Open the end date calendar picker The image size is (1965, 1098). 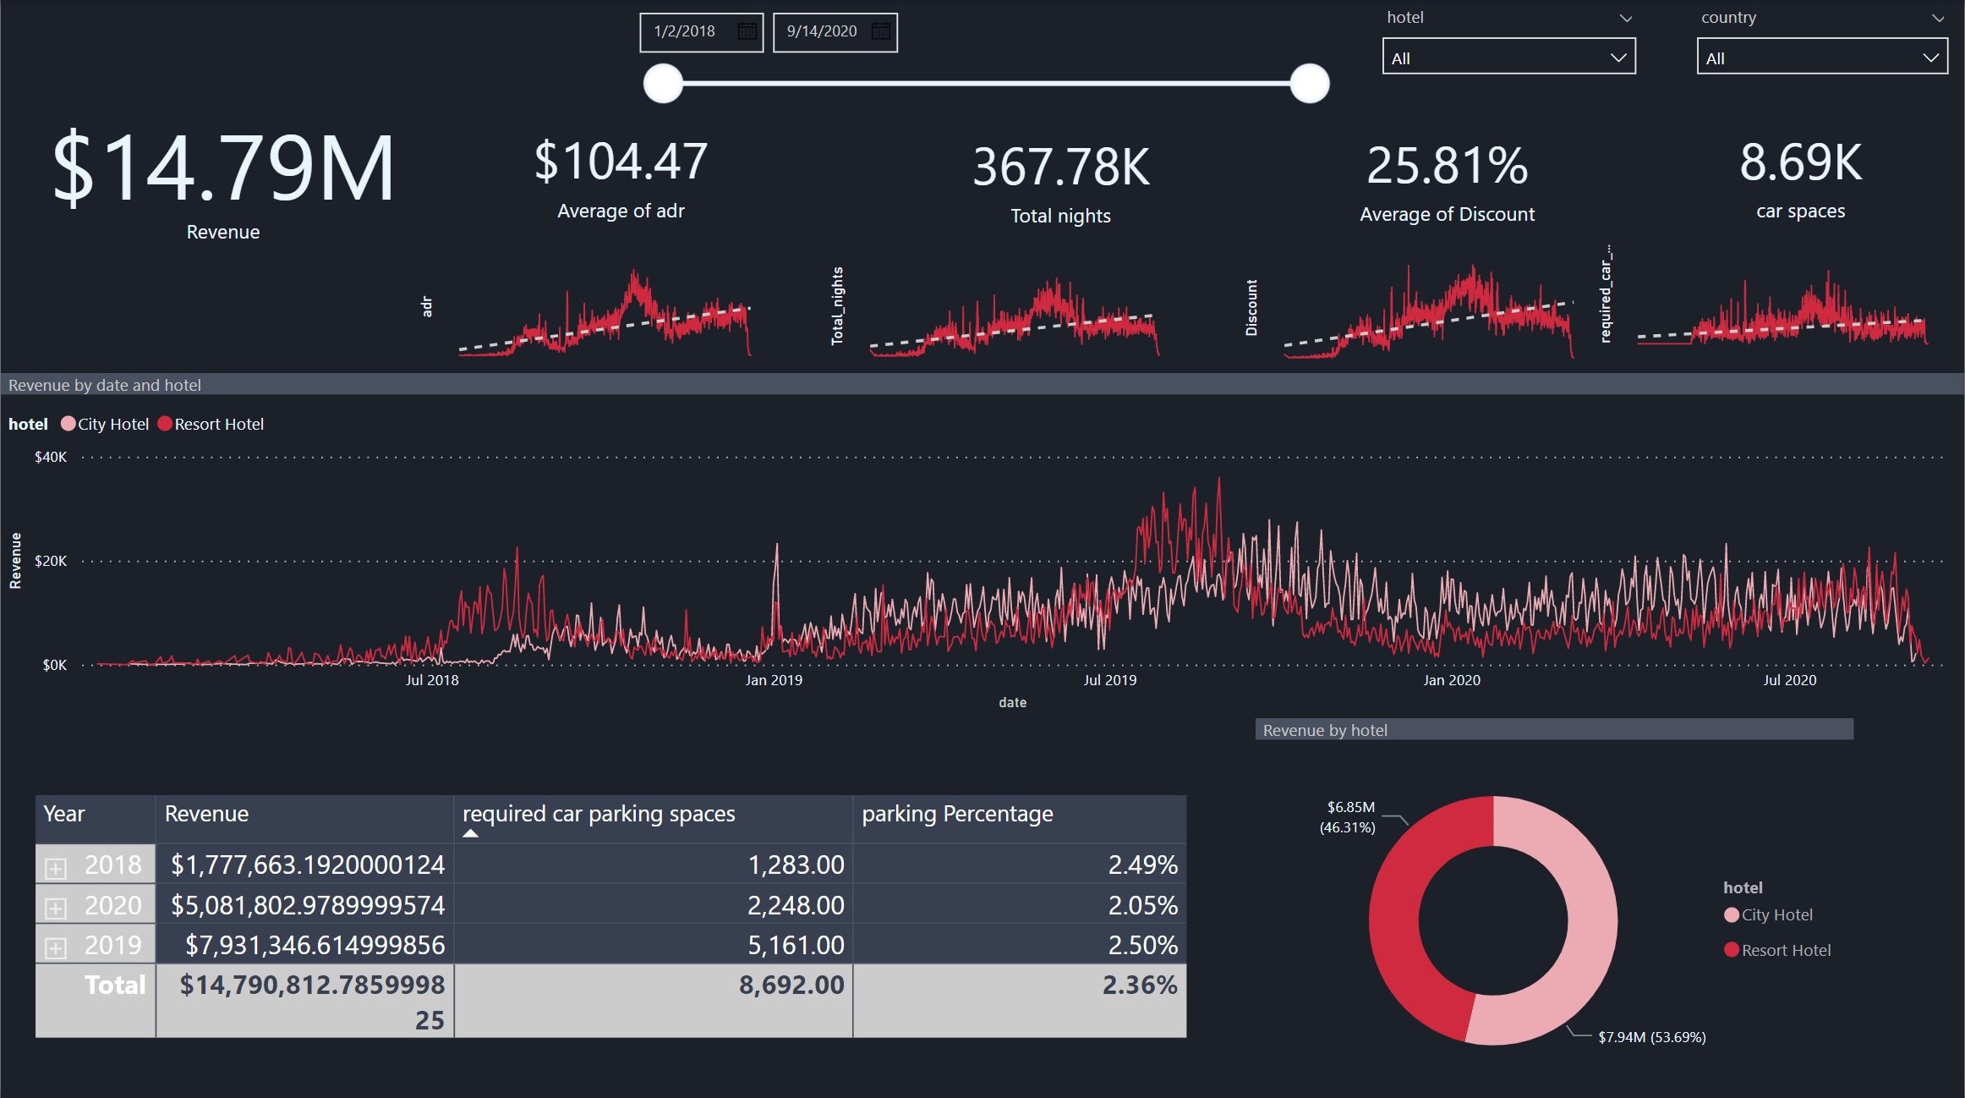tap(879, 31)
